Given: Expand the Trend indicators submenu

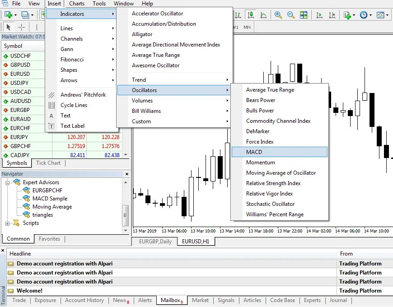Looking at the screenshot, I should (x=174, y=79).
